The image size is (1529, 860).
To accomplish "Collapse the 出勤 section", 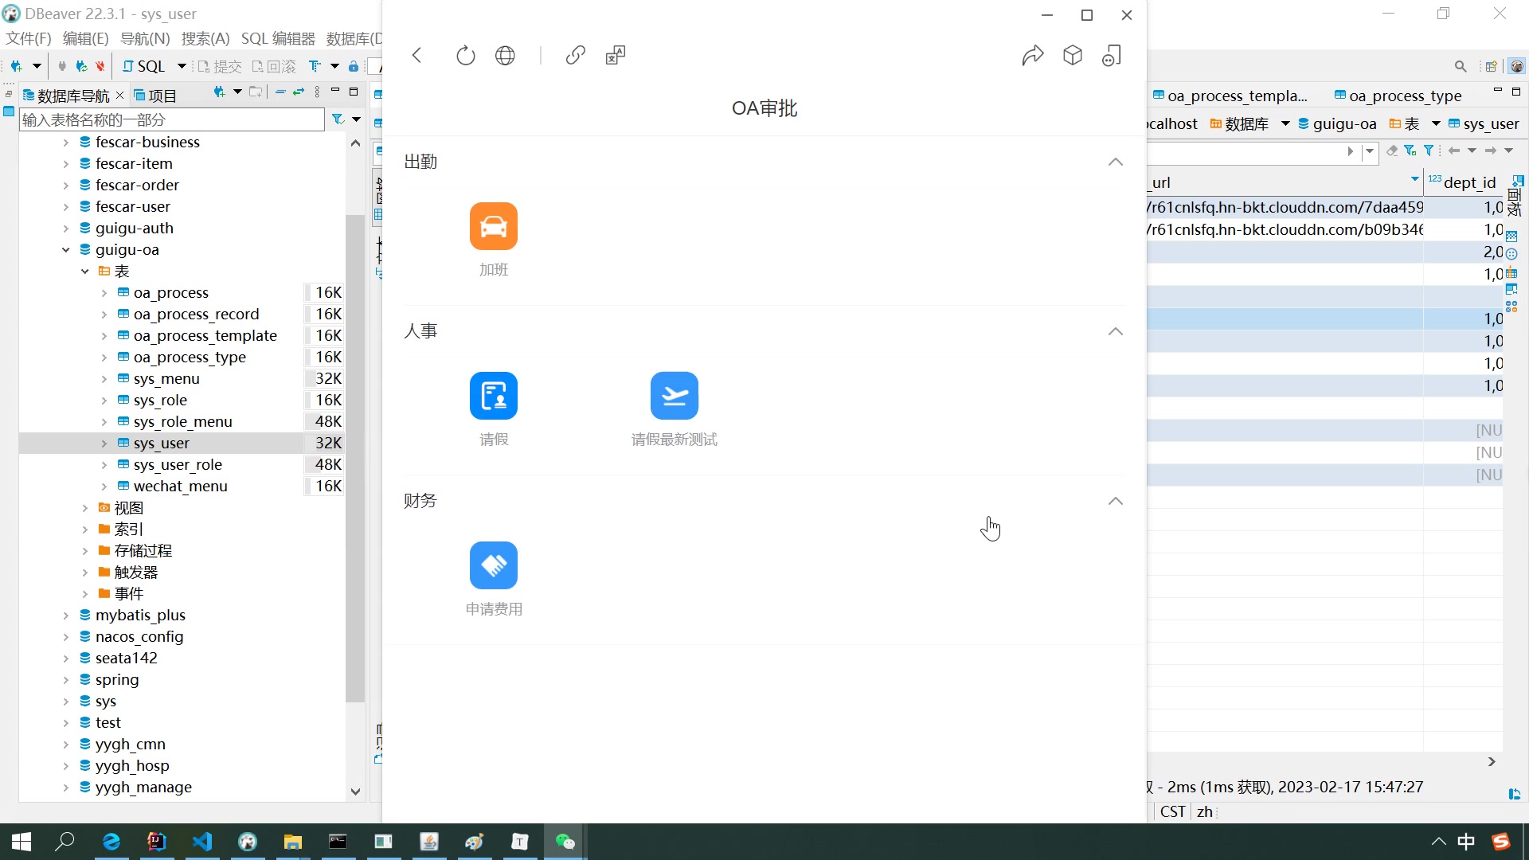I will 1116,162.
